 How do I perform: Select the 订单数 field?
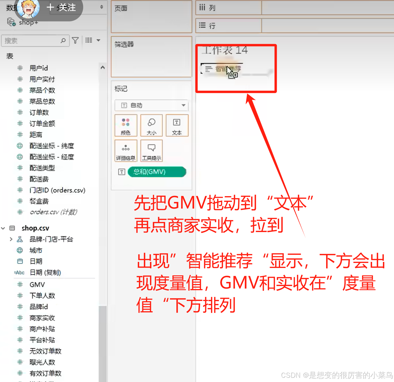[39, 112]
